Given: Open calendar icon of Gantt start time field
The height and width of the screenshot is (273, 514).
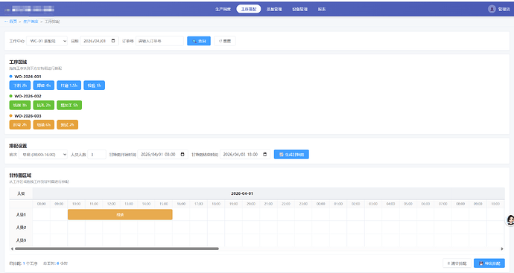Looking at the screenshot, I should [183, 155].
